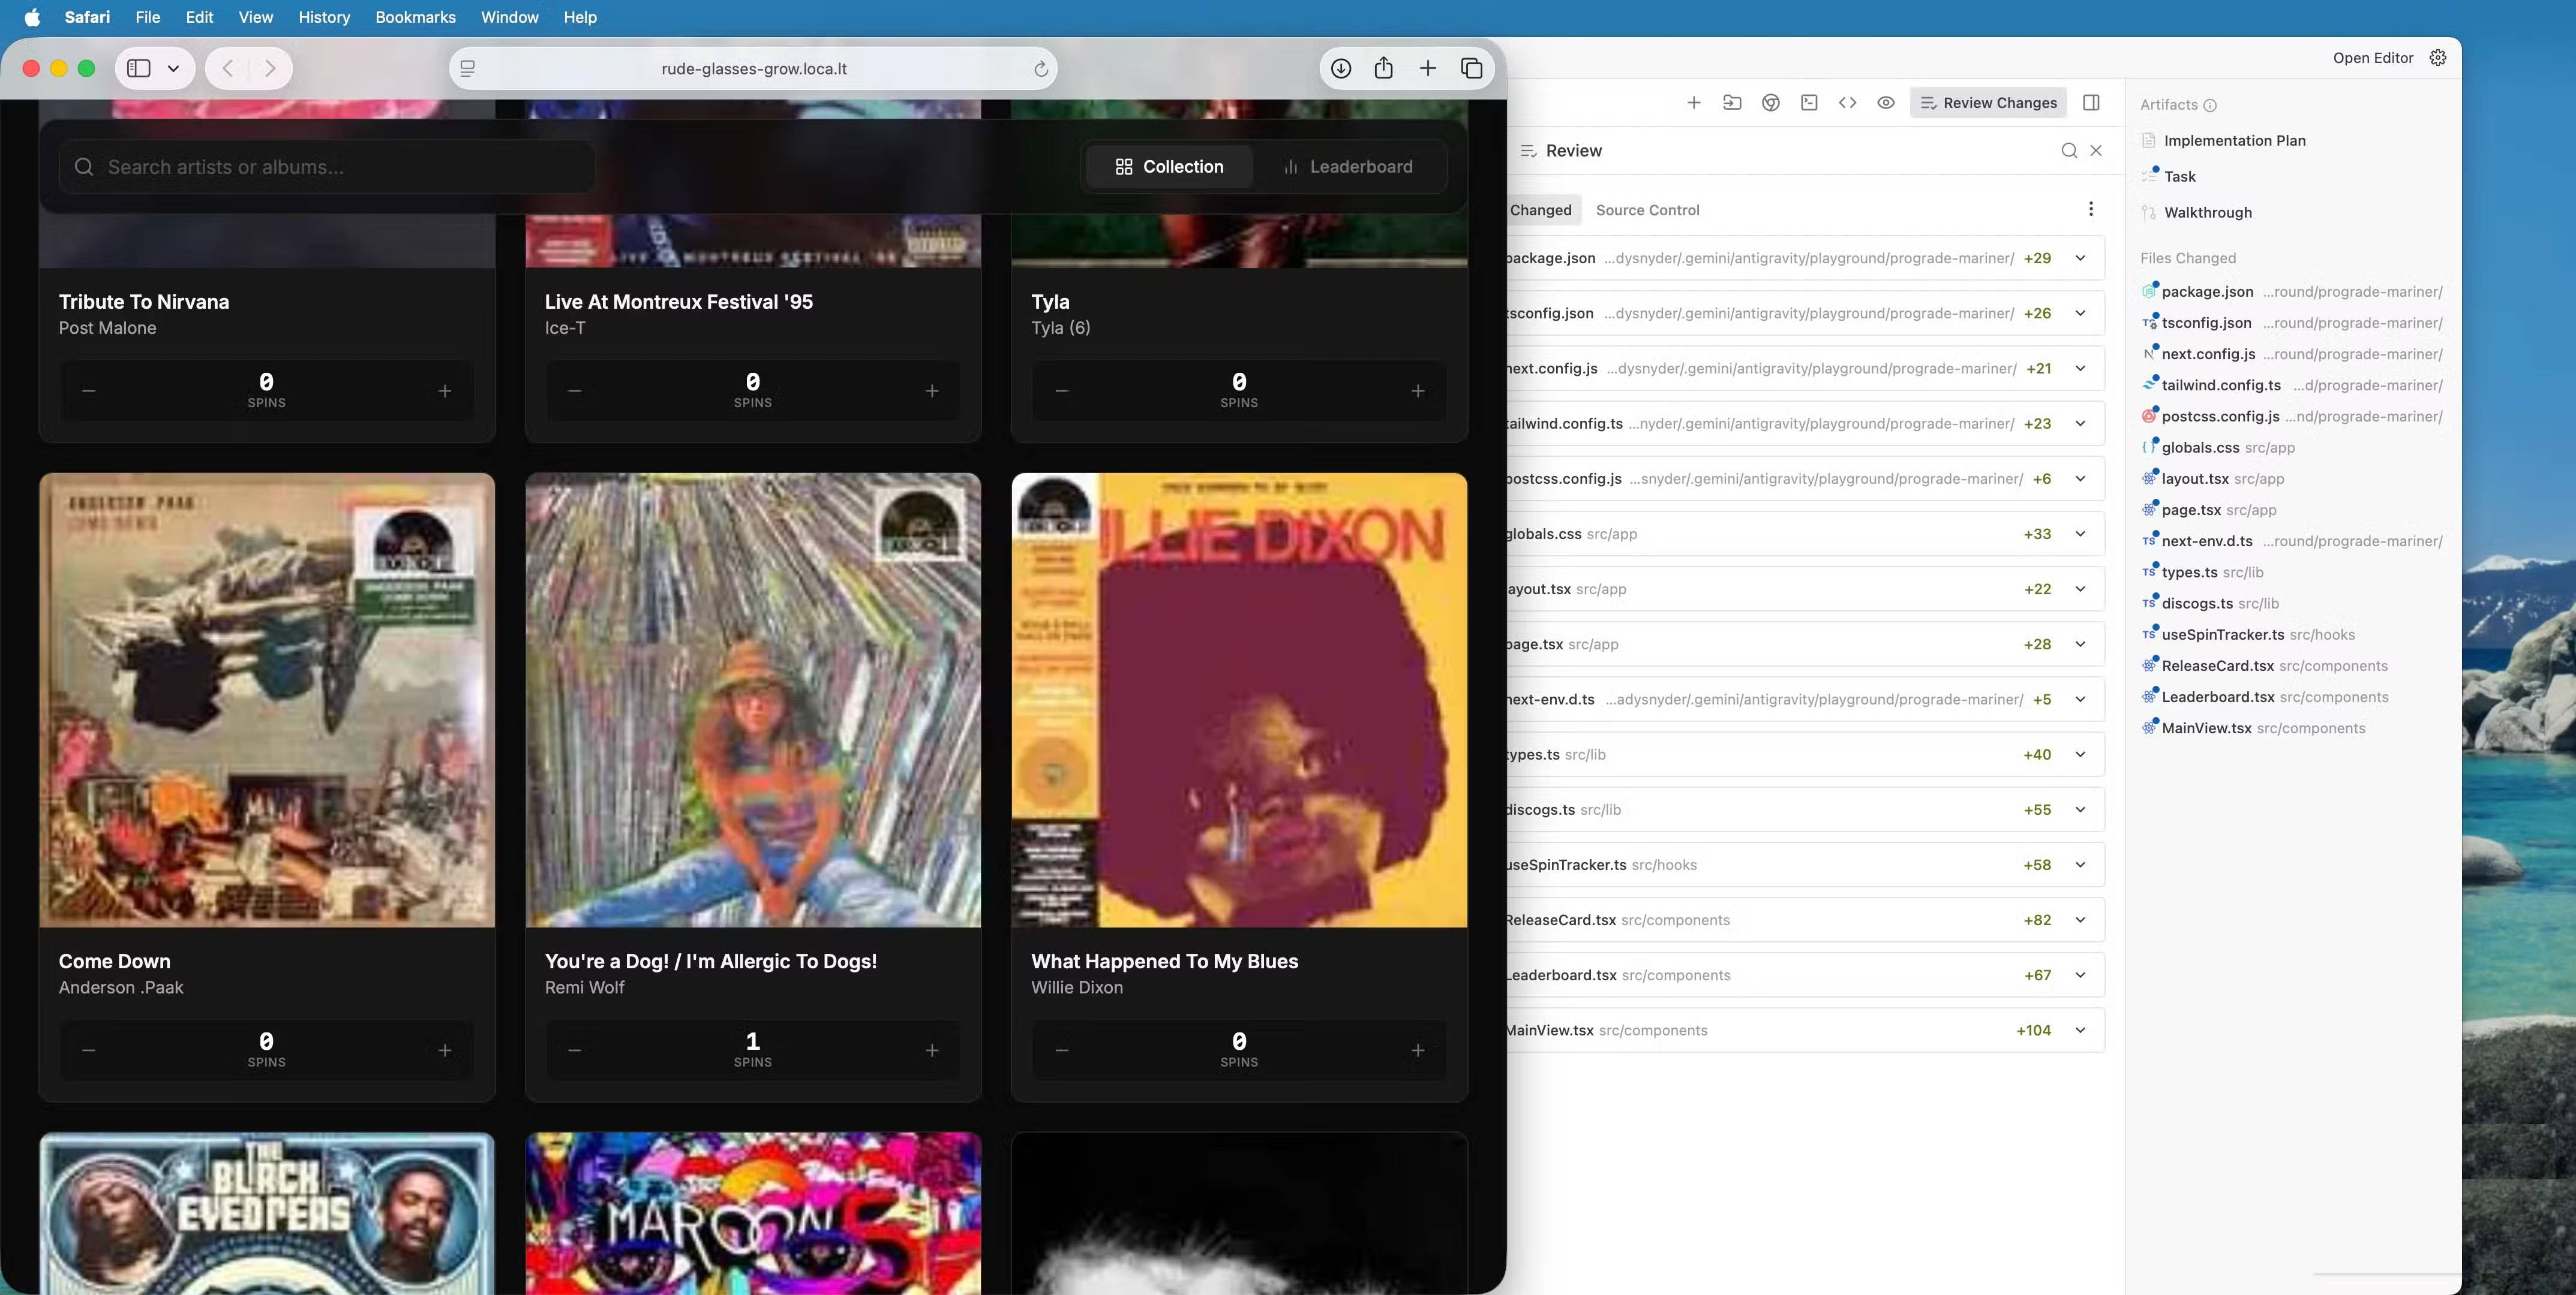Toggle the right side panel layout icon

pyautogui.click(x=2091, y=103)
